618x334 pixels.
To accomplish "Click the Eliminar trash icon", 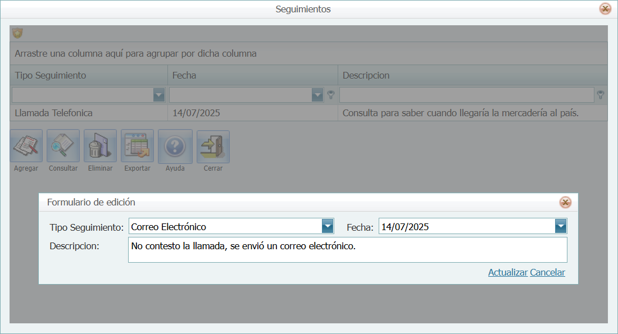I will [99, 147].
